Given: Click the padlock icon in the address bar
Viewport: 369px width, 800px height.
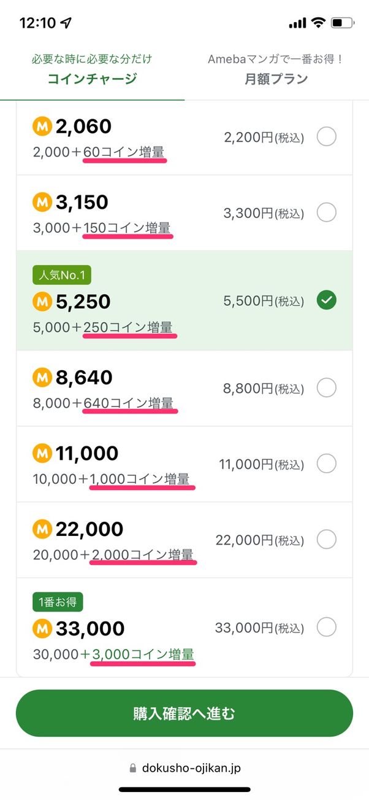Looking at the screenshot, I should point(132,767).
